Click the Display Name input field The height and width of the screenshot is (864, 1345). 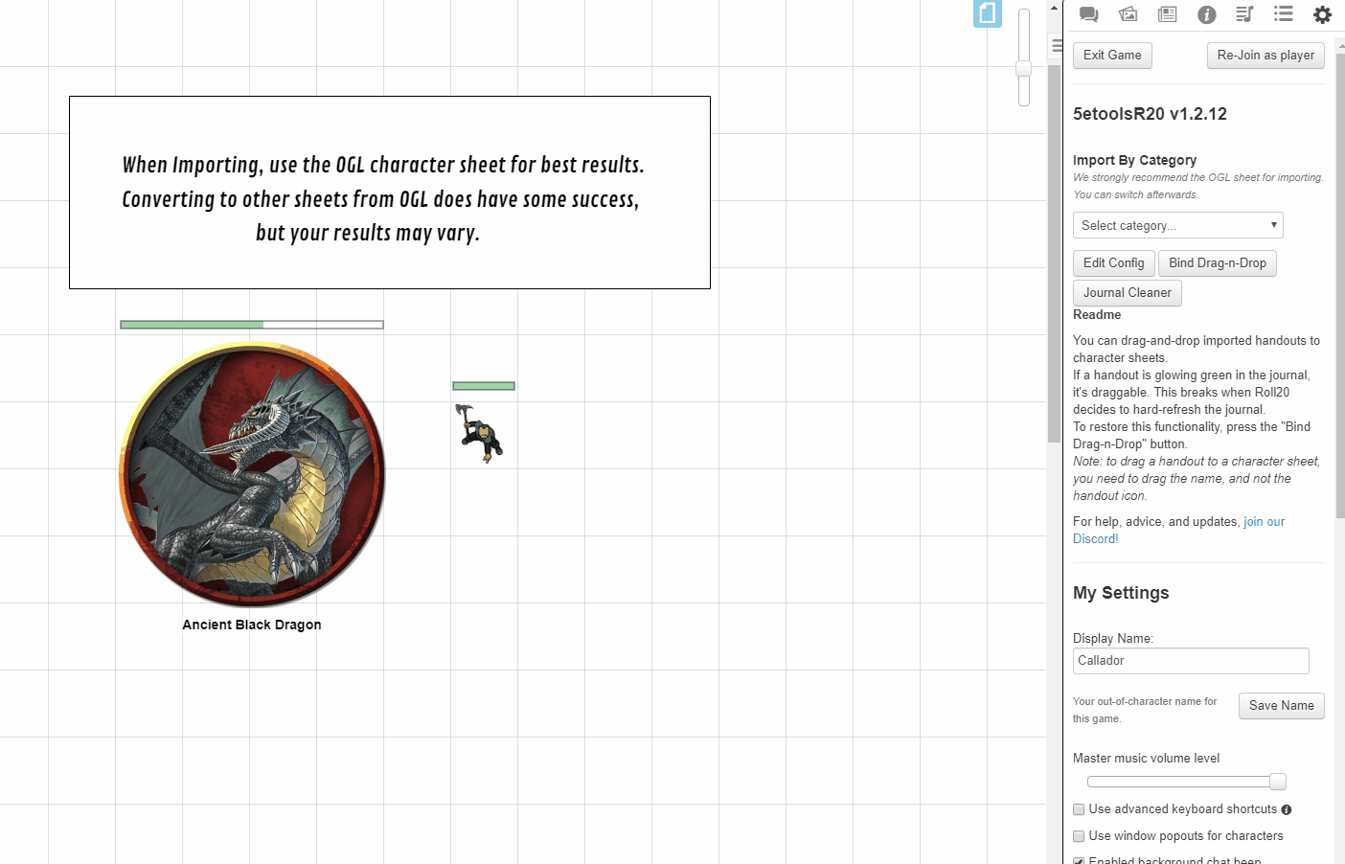click(x=1190, y=661)
